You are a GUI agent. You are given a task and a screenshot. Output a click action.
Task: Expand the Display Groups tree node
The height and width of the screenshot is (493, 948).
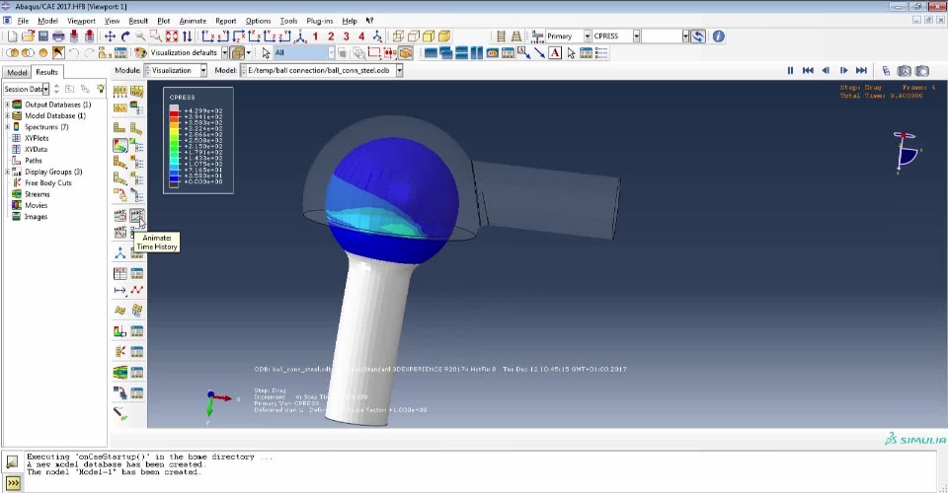tap(7, 172)
